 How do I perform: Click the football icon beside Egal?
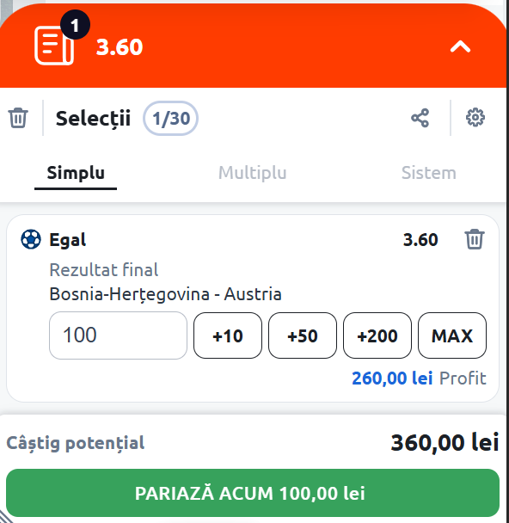point(31,239)
